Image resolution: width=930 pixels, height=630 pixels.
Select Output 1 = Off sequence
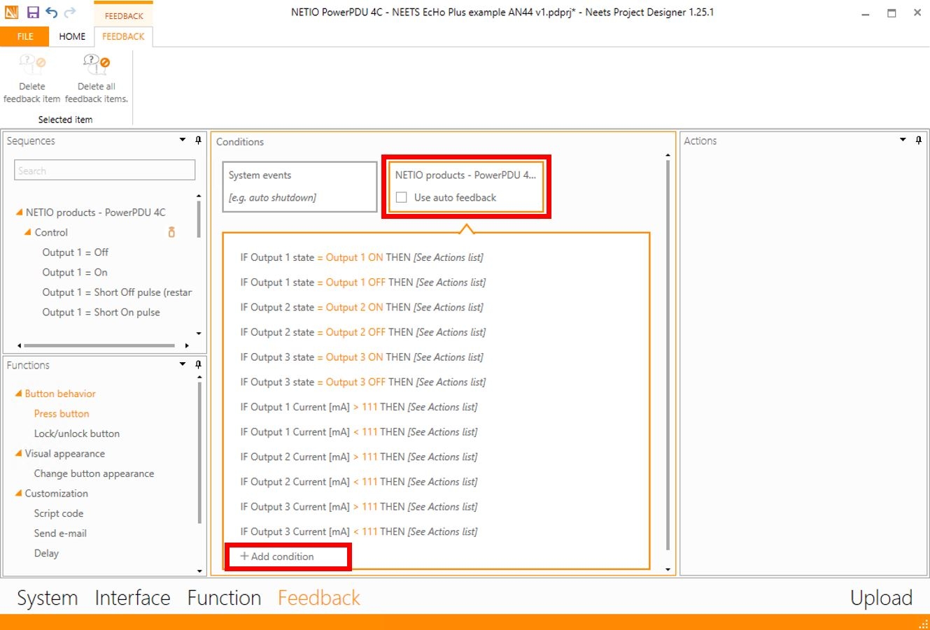coord(76,252)
